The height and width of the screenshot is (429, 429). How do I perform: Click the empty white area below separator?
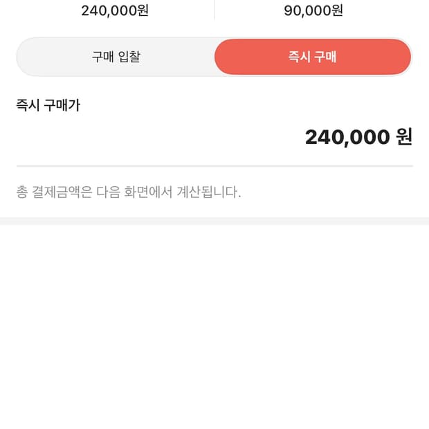click(214, 325)
